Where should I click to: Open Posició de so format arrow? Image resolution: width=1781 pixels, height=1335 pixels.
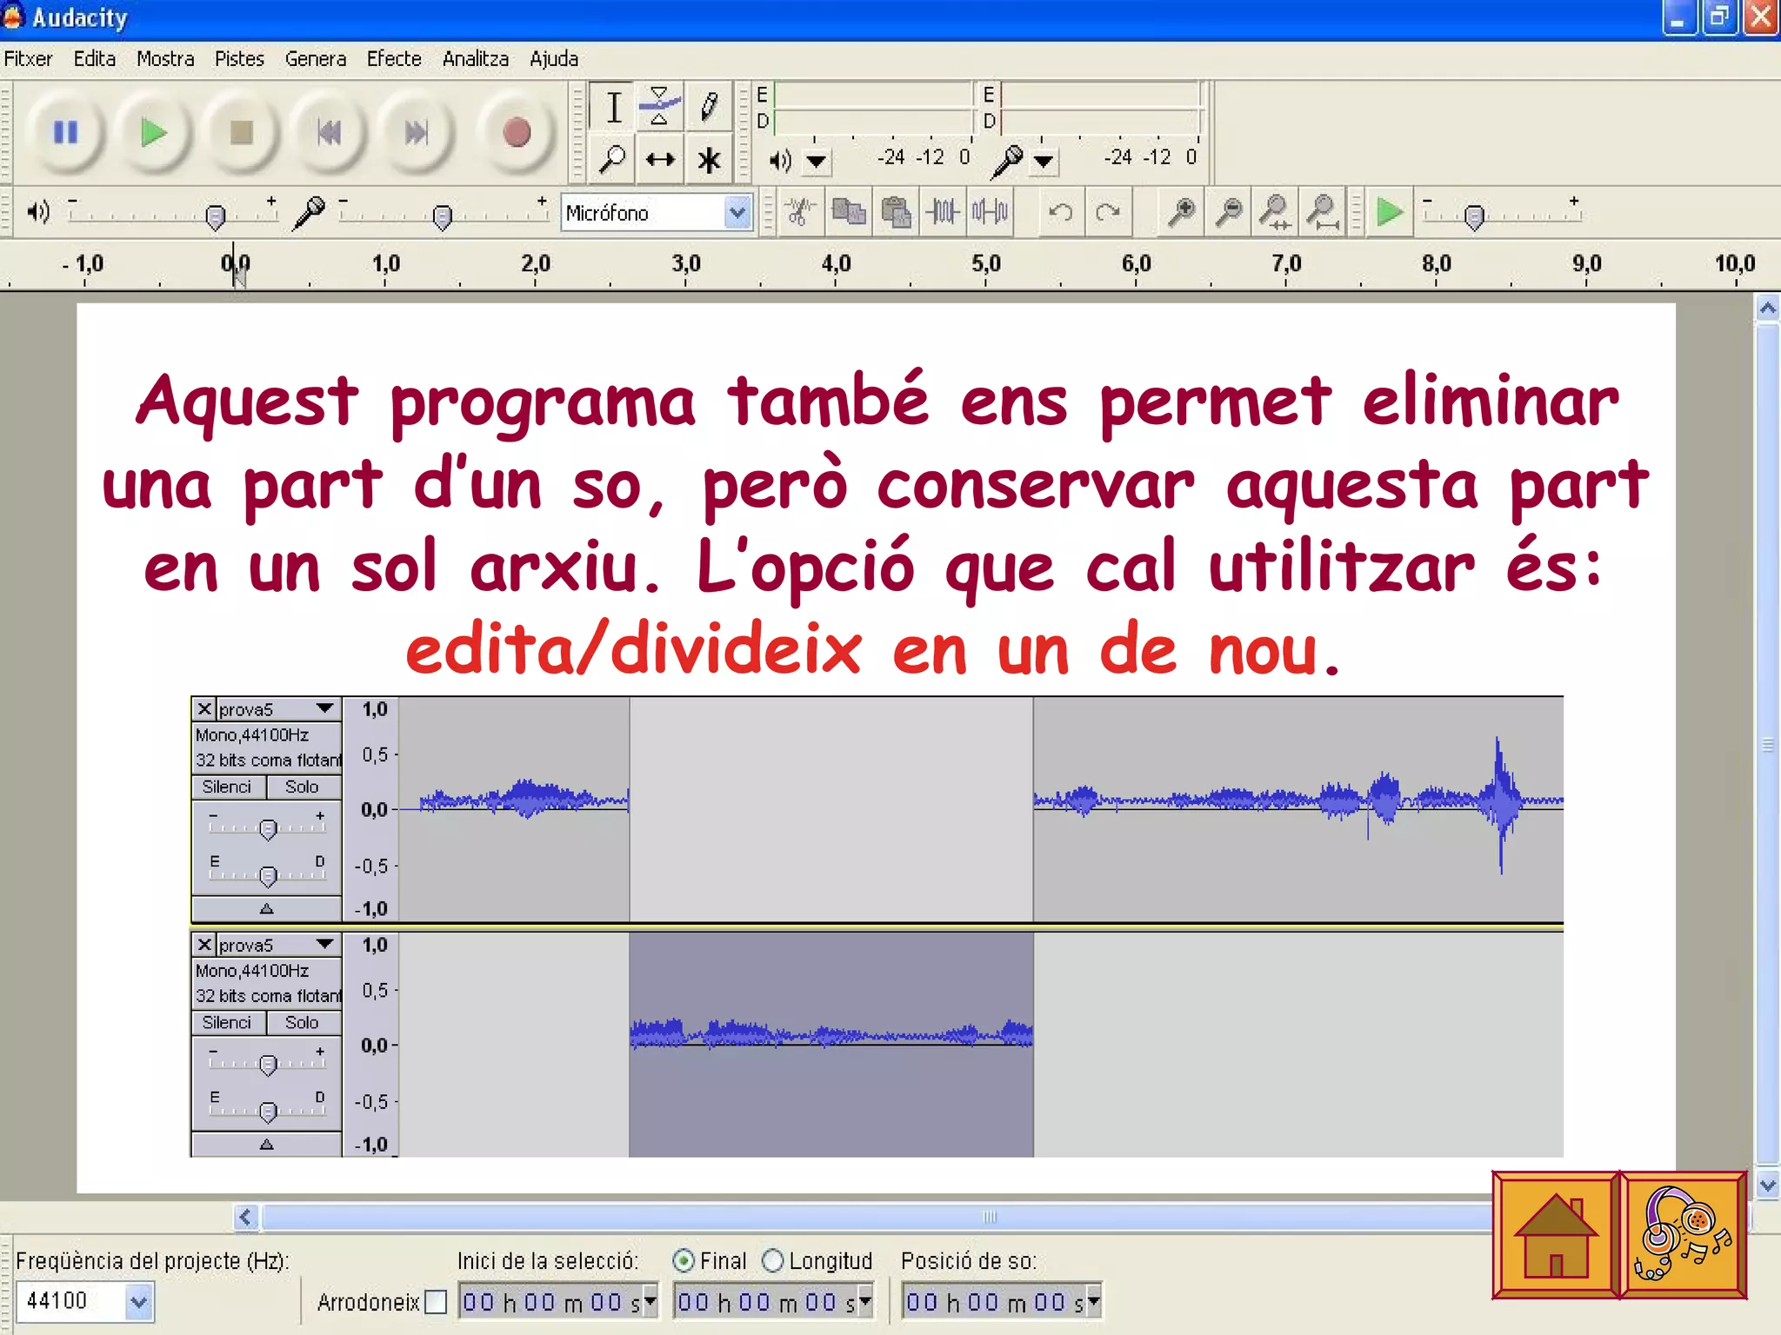pos(1093,1301)
